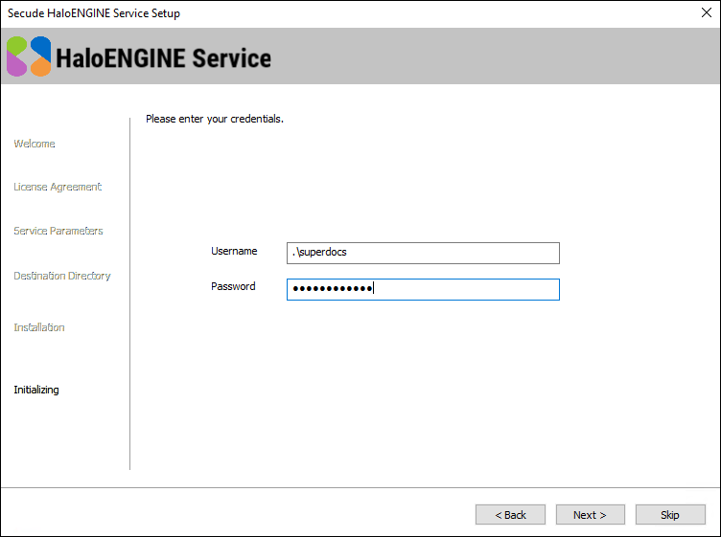721x537 pixels.
Task: Click the HaloENGINE Service header title
Action: pyautogui.click(x=164, y=58)
